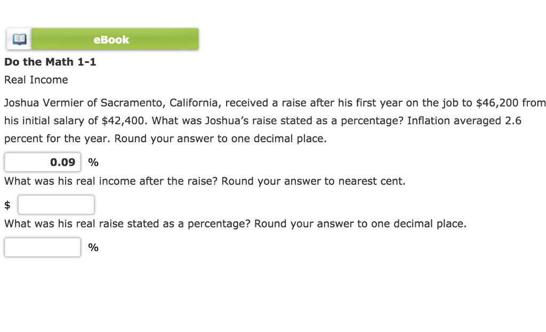546x332 pixels.
Task: Click the percent sign after 0.09
Action: coord(92,162)
